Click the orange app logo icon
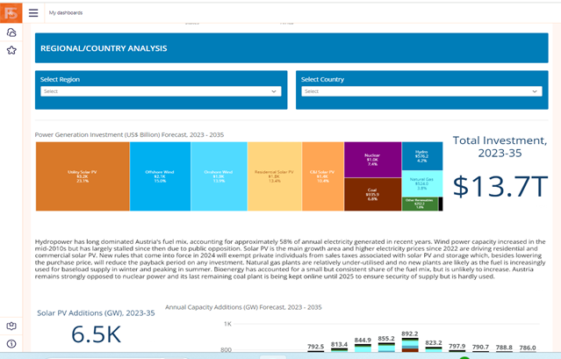This screenshot has height=359, width=561. point(11,11)
